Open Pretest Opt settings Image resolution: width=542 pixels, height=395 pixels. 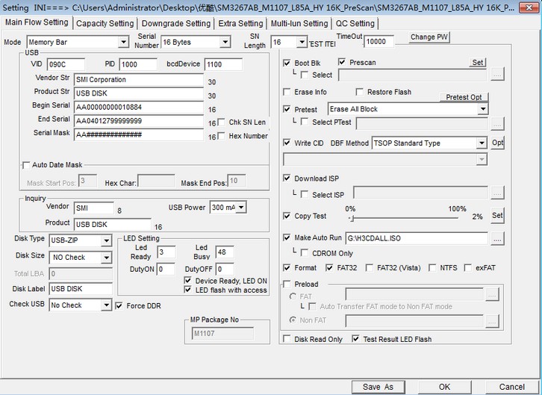coord(464,97)
